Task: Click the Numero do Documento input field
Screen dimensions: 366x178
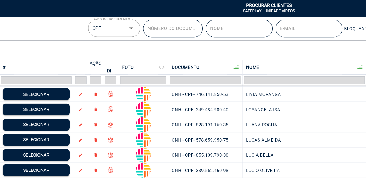Action: pyautogui.click(x=173, y=28)
